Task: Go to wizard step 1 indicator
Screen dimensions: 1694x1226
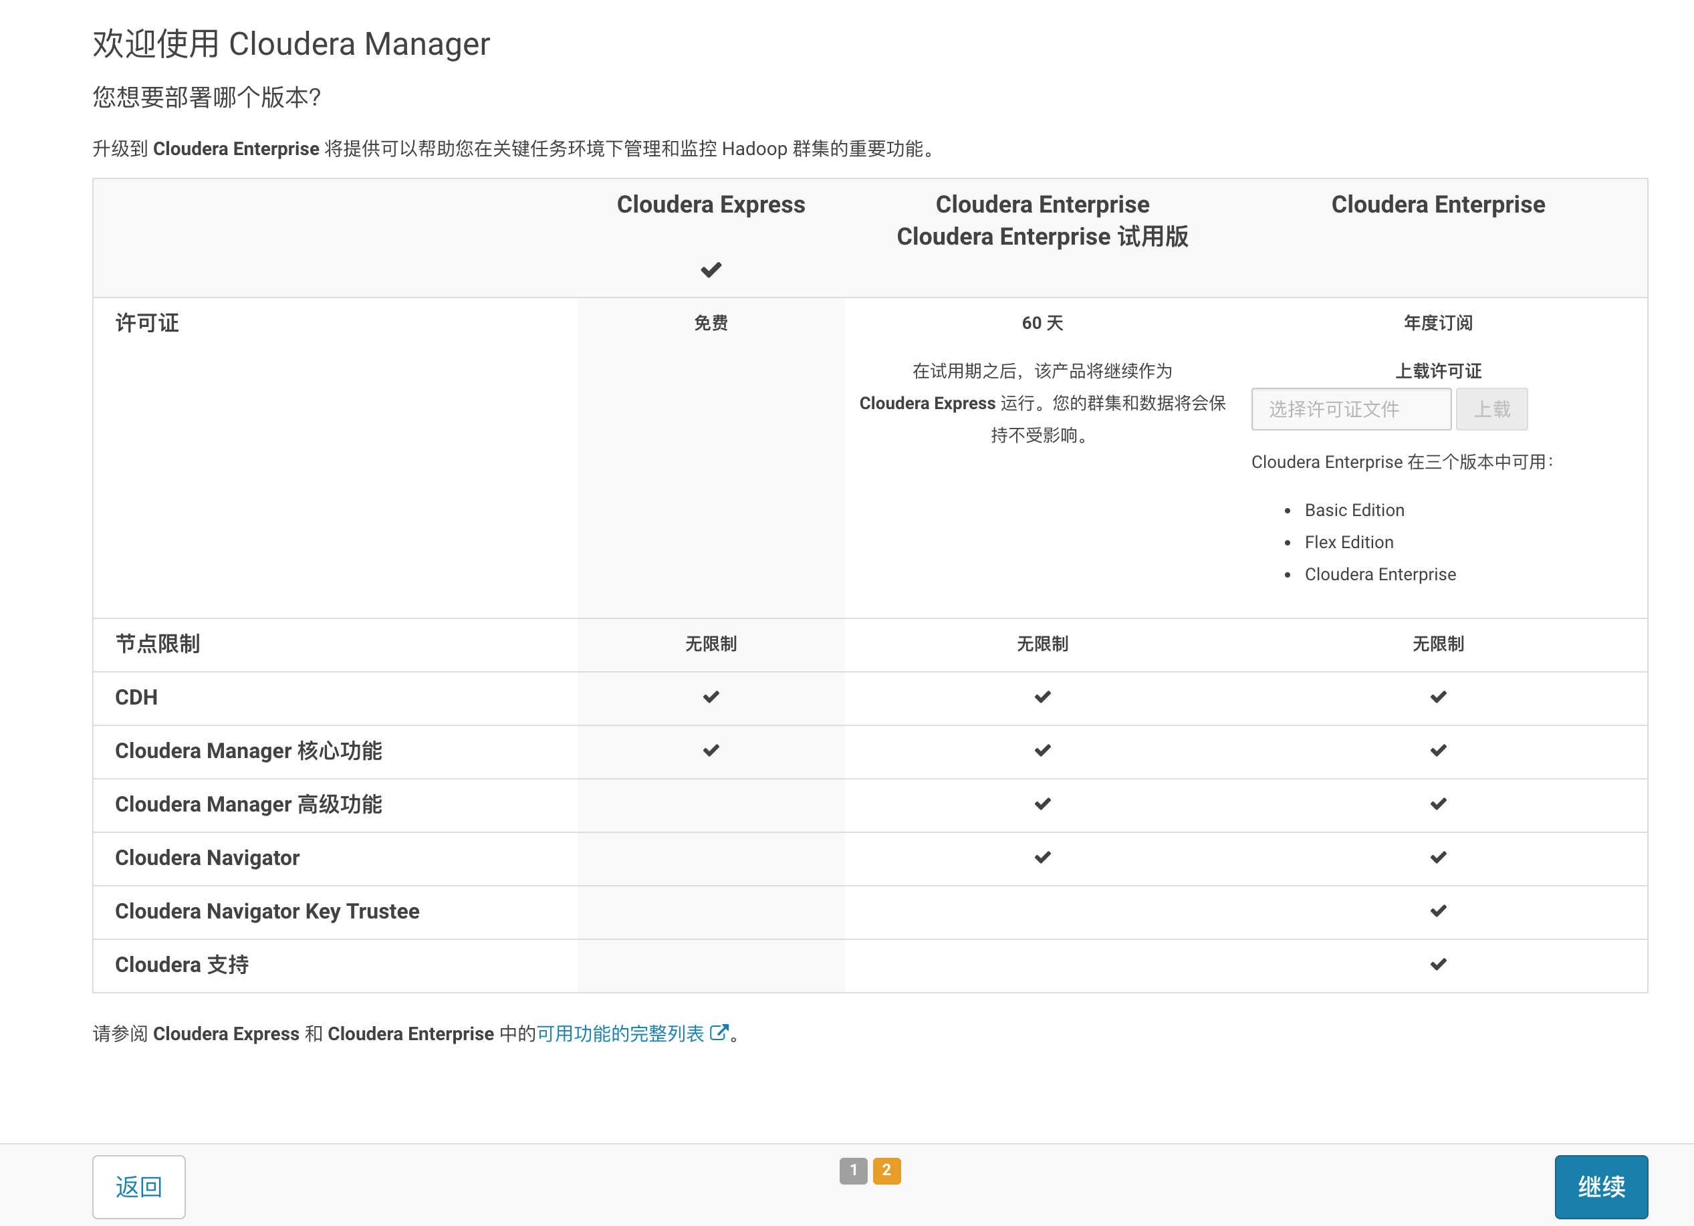Action: pos(853,1171)
